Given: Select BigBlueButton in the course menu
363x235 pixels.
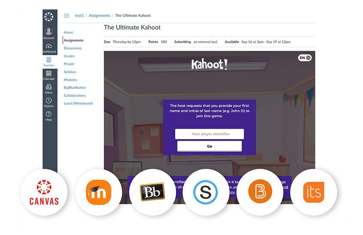Looking at the screenshot, I should tap(75, 87).
